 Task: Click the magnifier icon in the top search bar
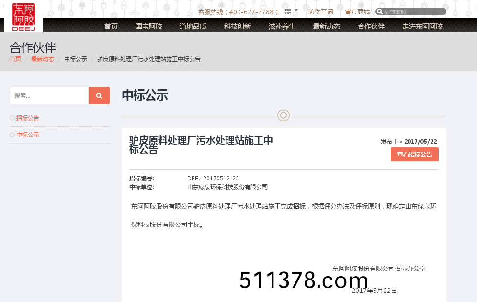[x=379, y=11]
